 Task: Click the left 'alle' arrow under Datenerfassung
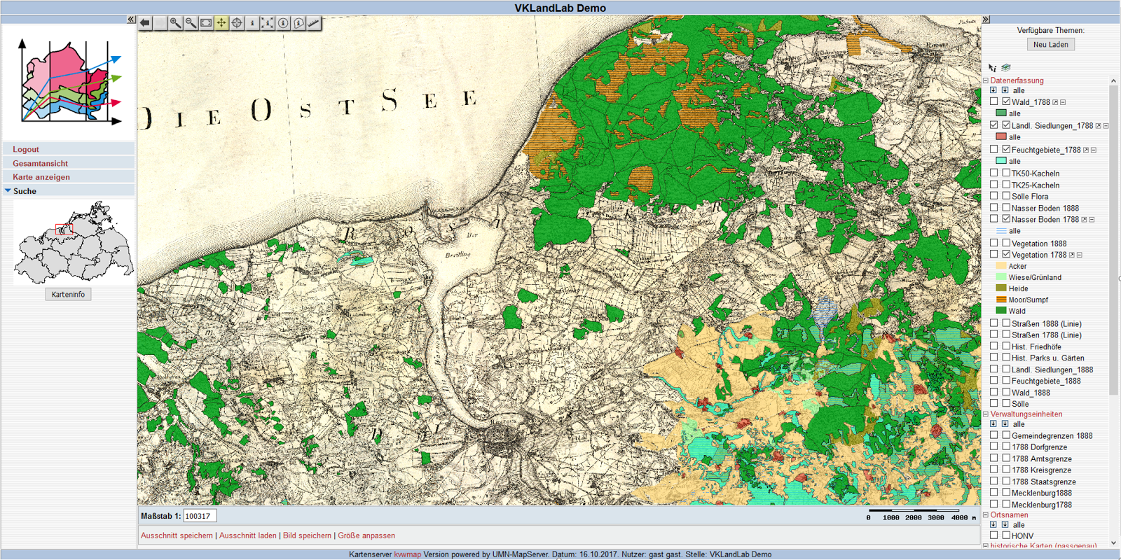[993, 90]
